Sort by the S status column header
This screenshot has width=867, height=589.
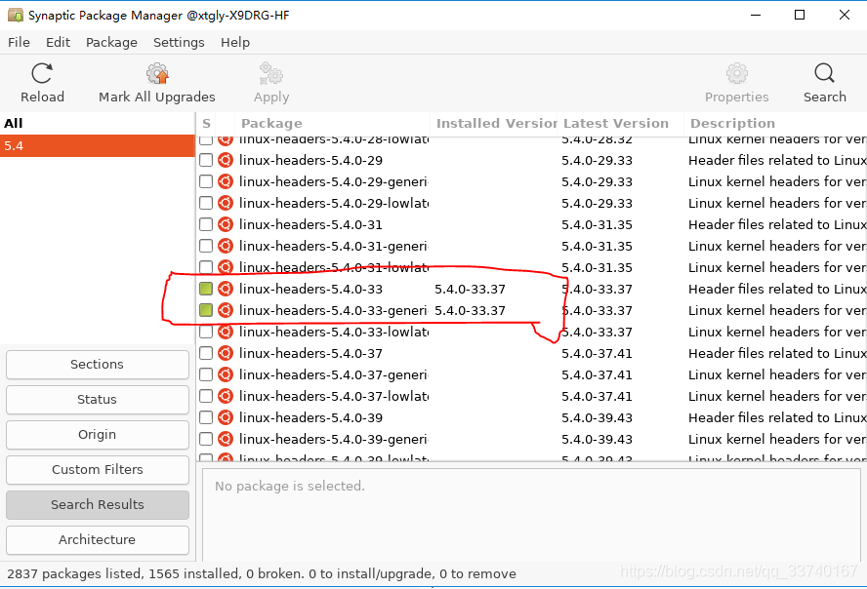tap(206, 124)
